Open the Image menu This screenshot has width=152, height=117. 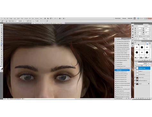pos(11,18)
